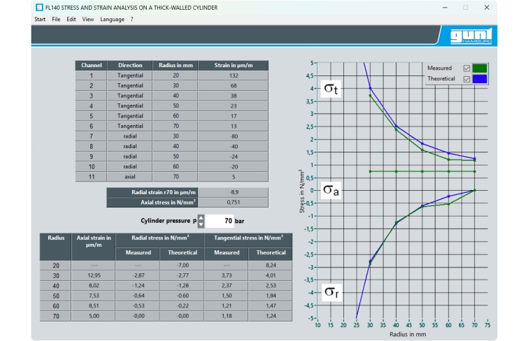Maximize the application window
This screenshot has height=341, width=528.
466,7
